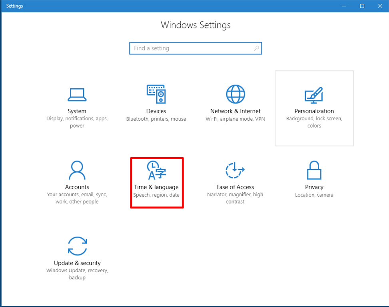The image size is (389, 307).
Task: Click the Network & Internet label
Action: pyautogui.click(x=235, y=111)
